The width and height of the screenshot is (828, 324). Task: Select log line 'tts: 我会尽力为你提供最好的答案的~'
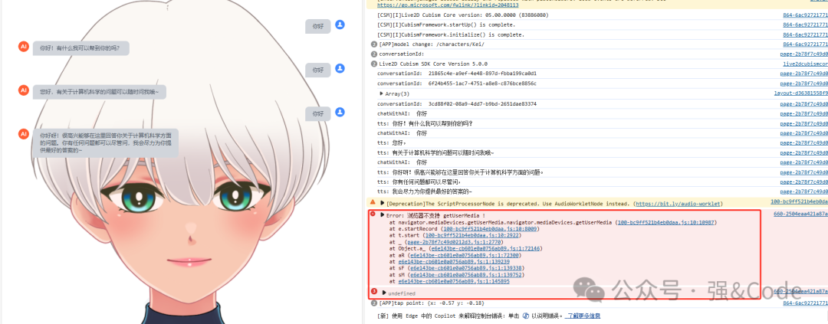tap(425, 192)
